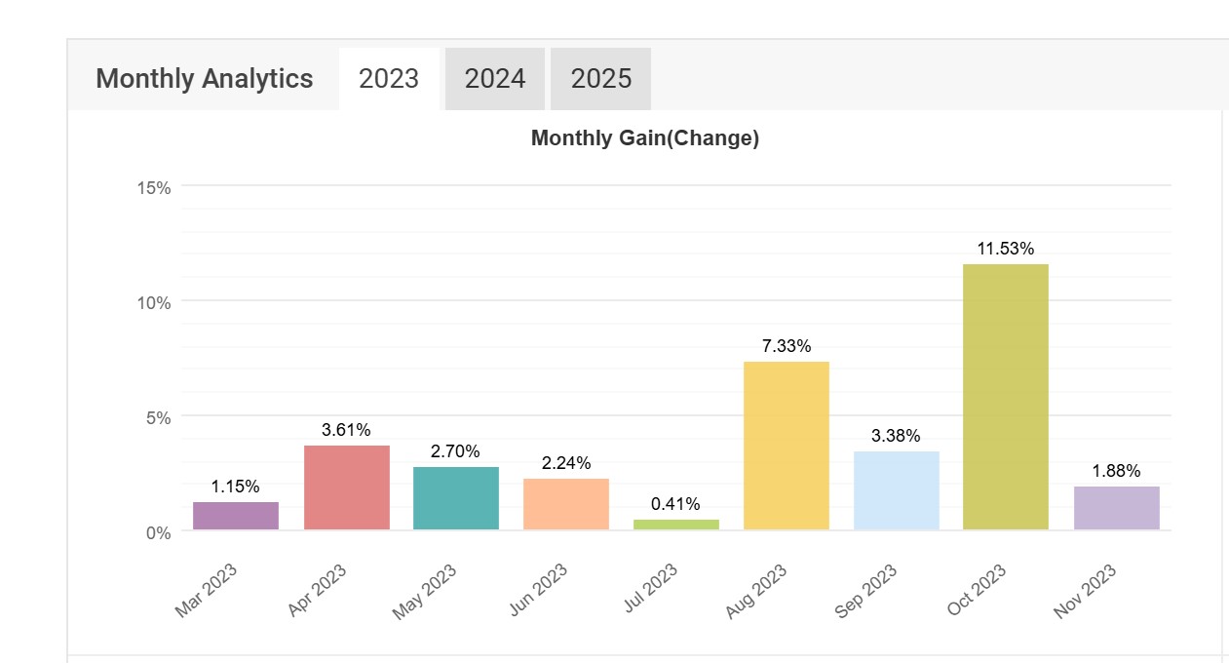Click the Apr 2023 red bar
This screenshot has height=663, width=1229.
pyautogui.click(x=346, y=487)
